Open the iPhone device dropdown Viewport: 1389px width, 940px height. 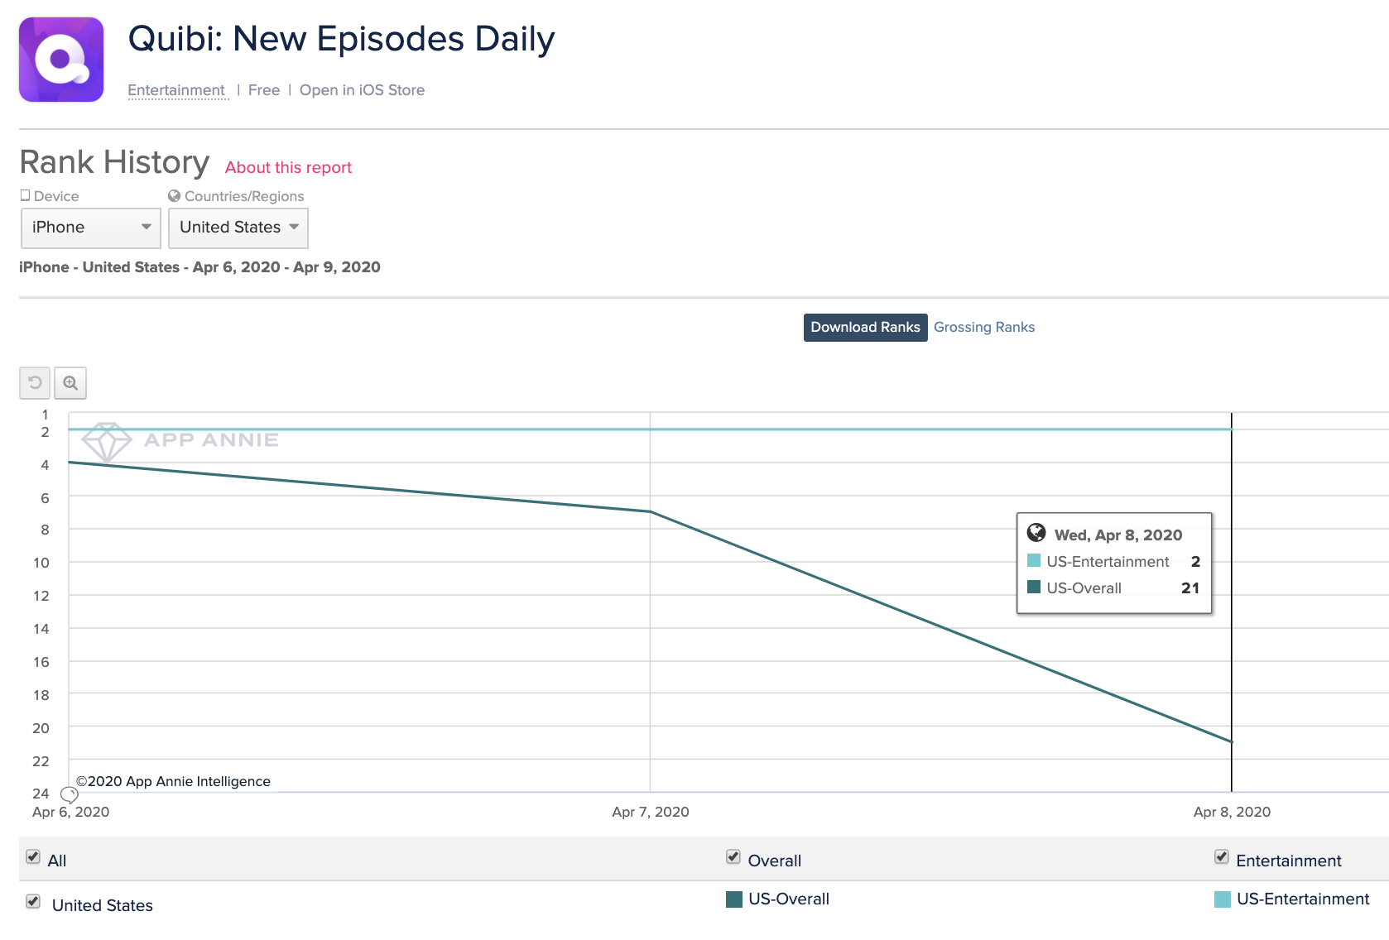[90, 228]
